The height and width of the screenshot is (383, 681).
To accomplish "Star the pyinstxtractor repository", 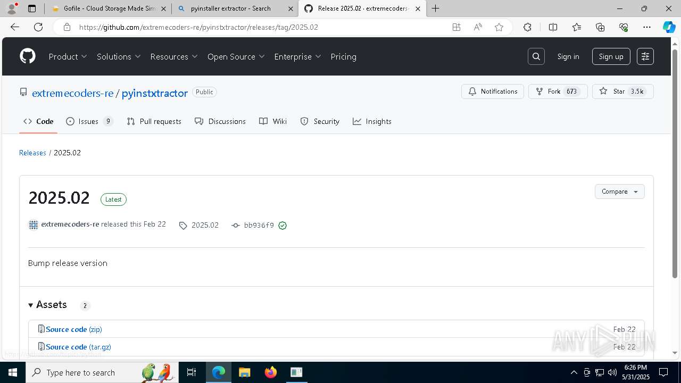I will pos(622,91).
